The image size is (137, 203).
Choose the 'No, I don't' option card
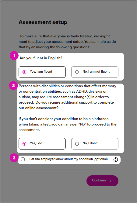(95, 144)
